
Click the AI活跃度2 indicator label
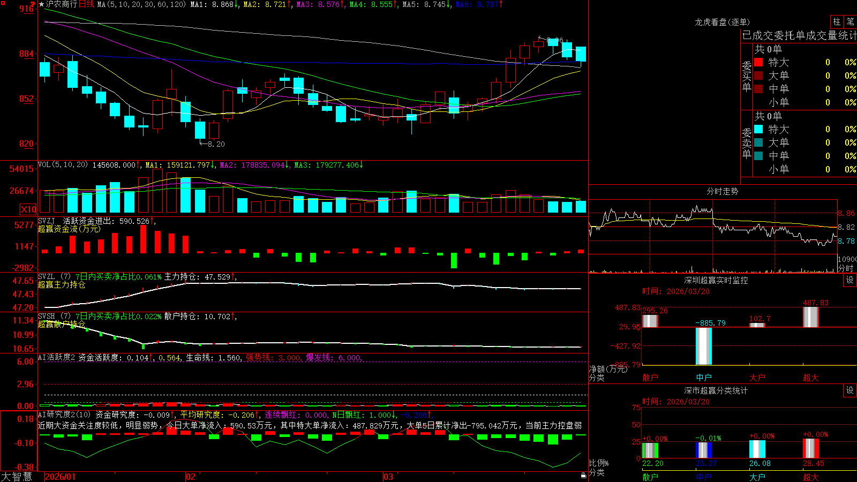point(57,358)
